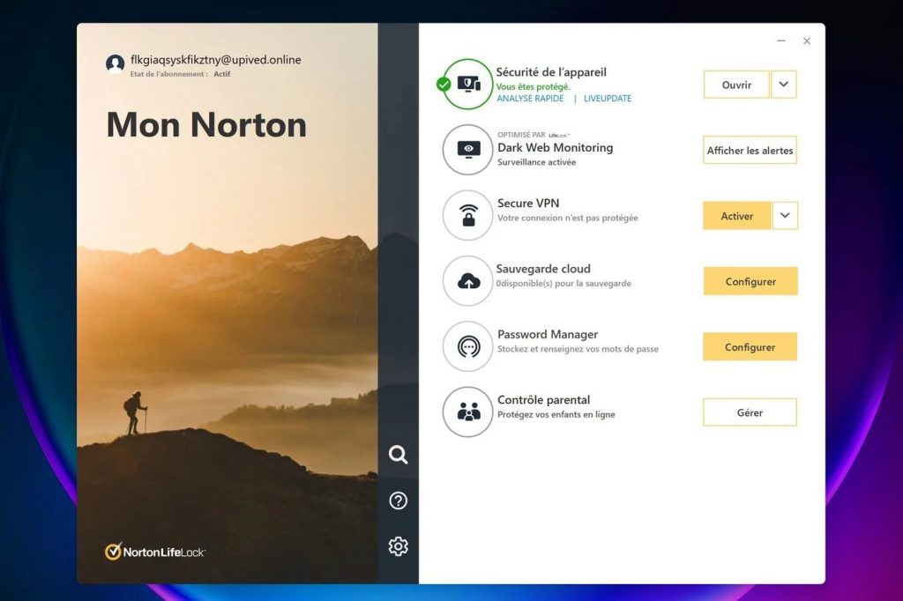Viewport: 903px width, 601px height.
Task: Click Afficher les alertes button
Action: pyautogui.click(x=750, y=151)
